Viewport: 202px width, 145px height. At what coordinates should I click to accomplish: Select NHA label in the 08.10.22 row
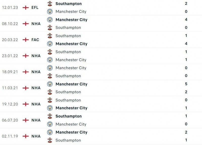click(x=36, y=23)
